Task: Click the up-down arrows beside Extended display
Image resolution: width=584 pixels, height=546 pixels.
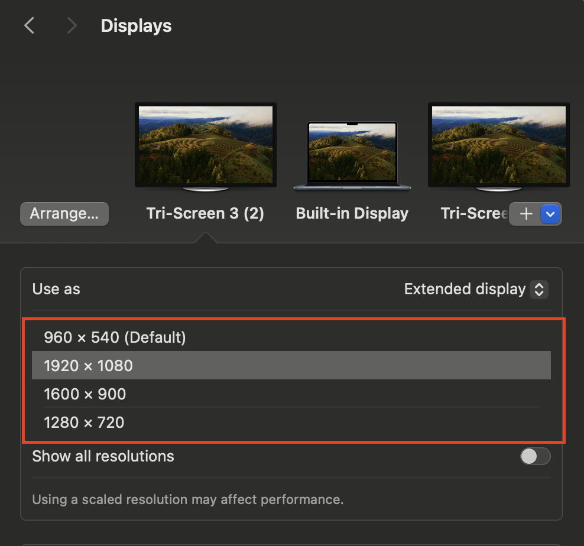Action: 538,290
